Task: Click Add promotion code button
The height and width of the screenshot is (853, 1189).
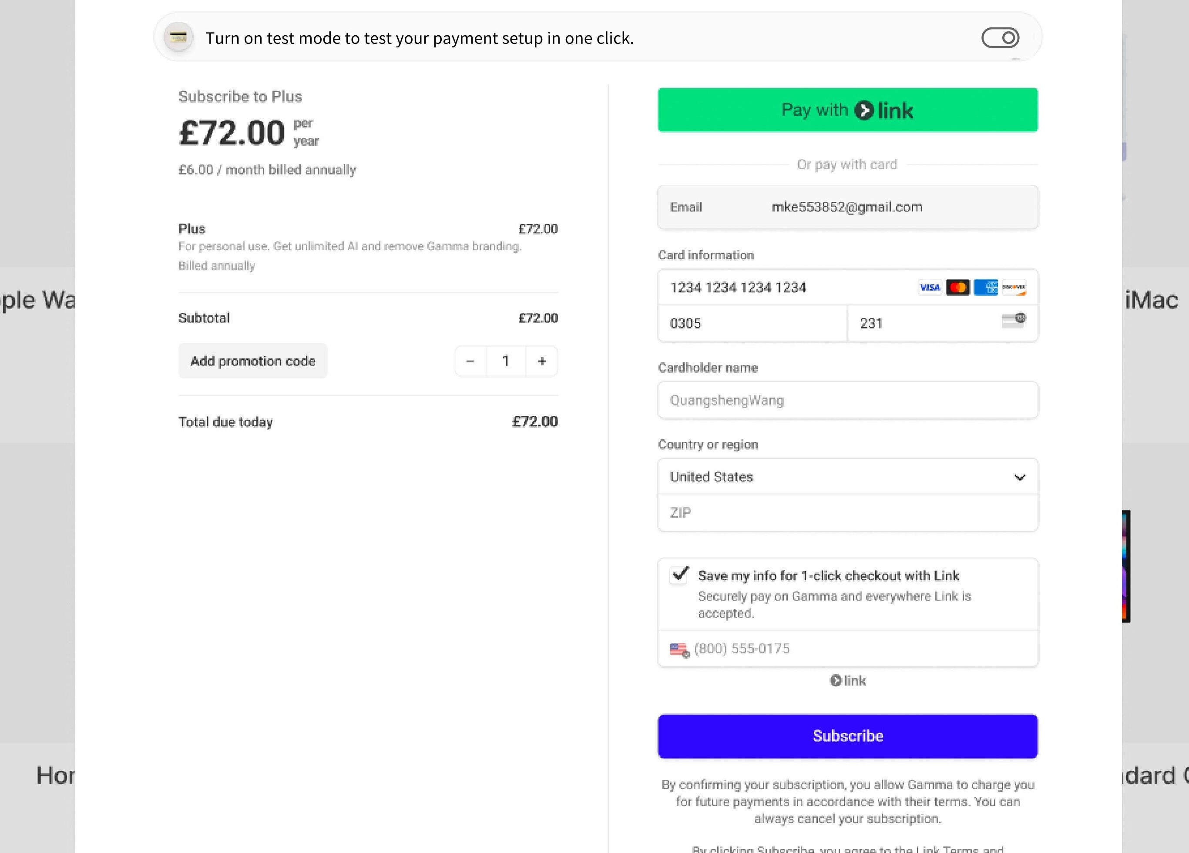Action: click(253, 361)
